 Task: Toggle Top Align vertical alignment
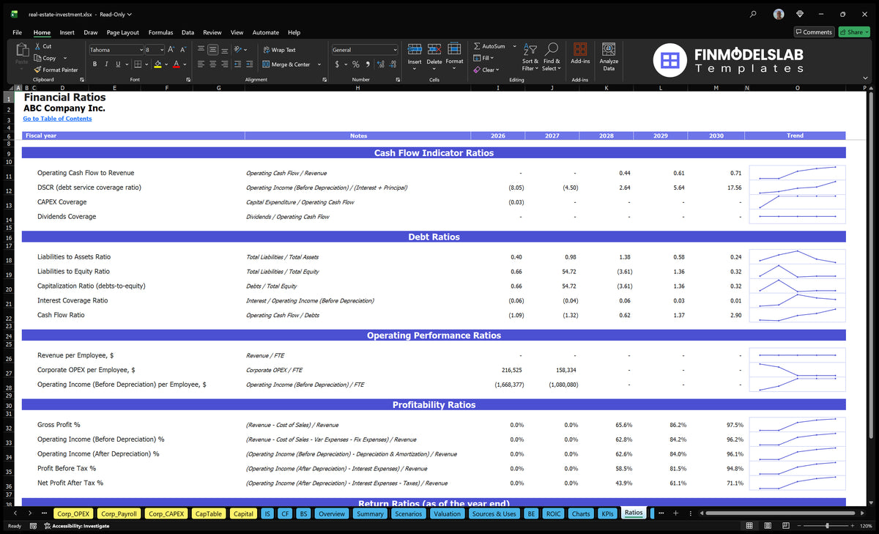tap(201, 50)
